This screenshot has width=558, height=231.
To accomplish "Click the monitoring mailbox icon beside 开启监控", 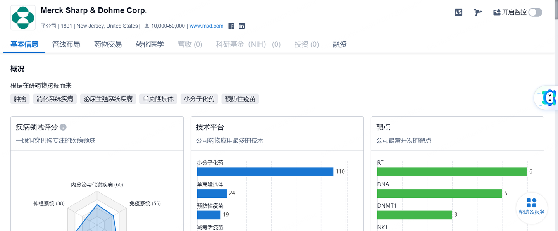I will click(497, 12).
